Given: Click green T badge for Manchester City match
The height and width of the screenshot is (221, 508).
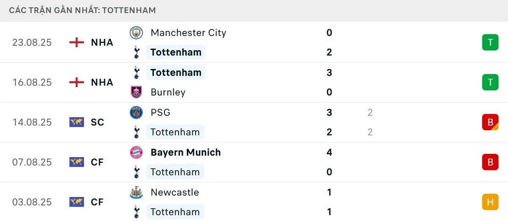Looking at the screenshot, I should point(490,42).
